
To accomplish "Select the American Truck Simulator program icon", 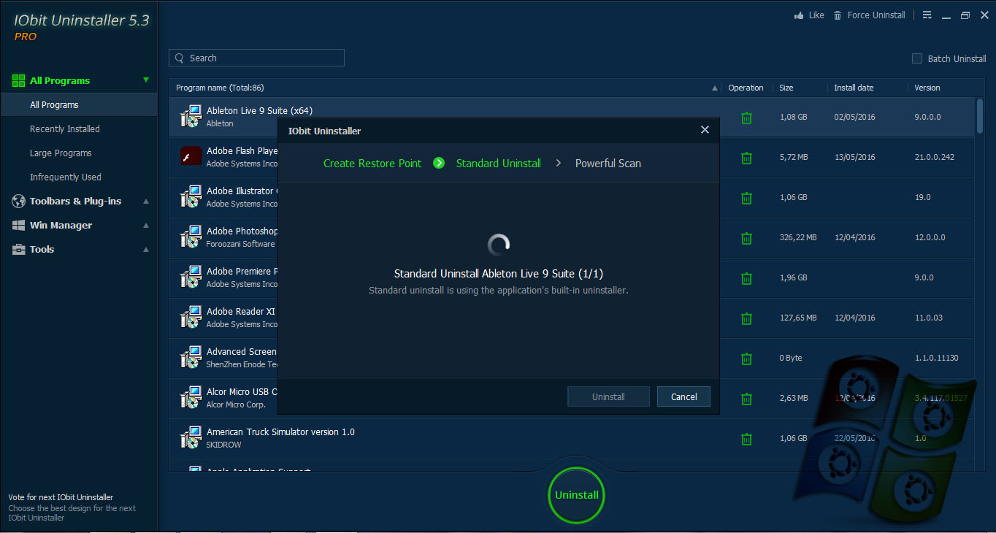I will click(191, 437).
